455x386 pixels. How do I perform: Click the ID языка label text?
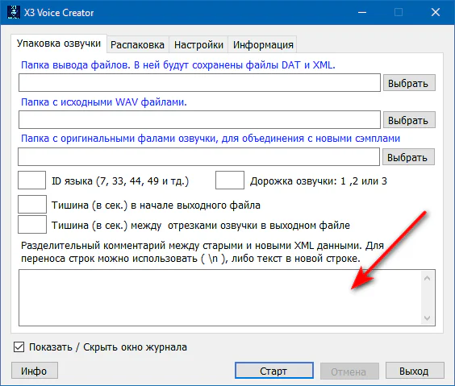tap(120, 181)
